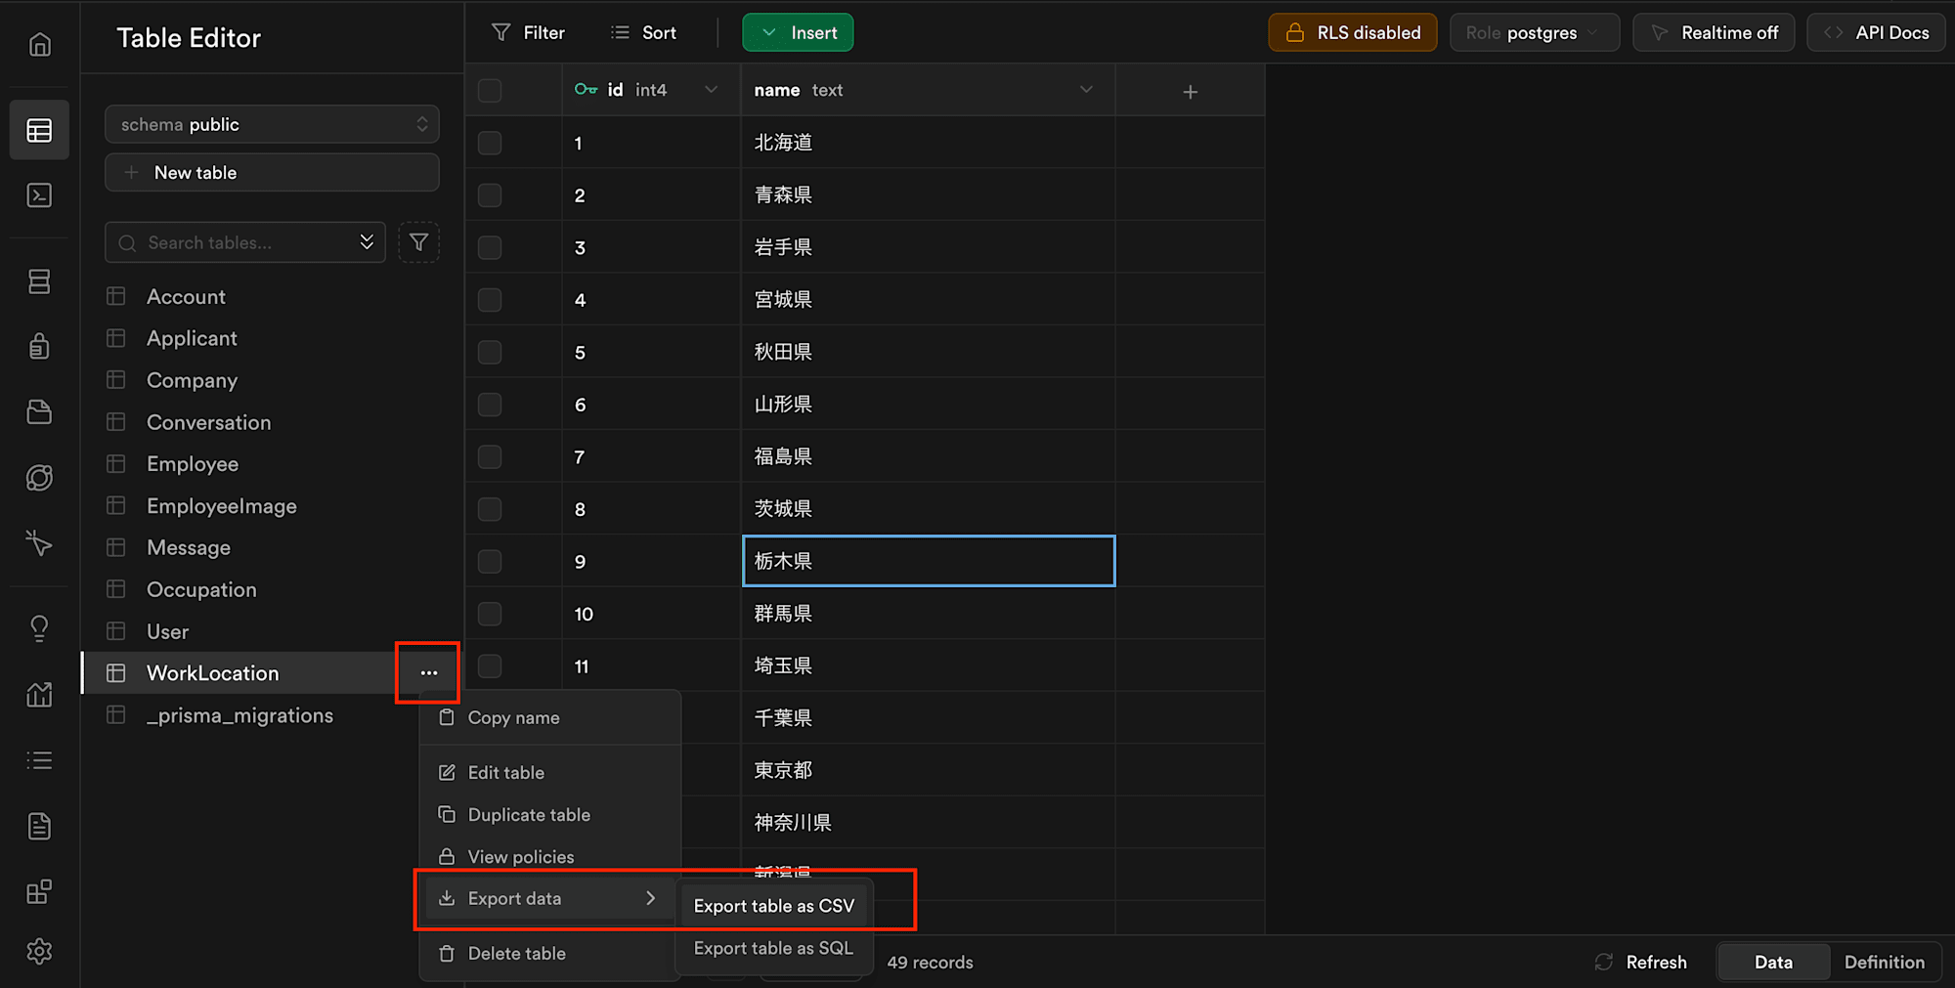Switch to the Data tab

click(1773, 962)
